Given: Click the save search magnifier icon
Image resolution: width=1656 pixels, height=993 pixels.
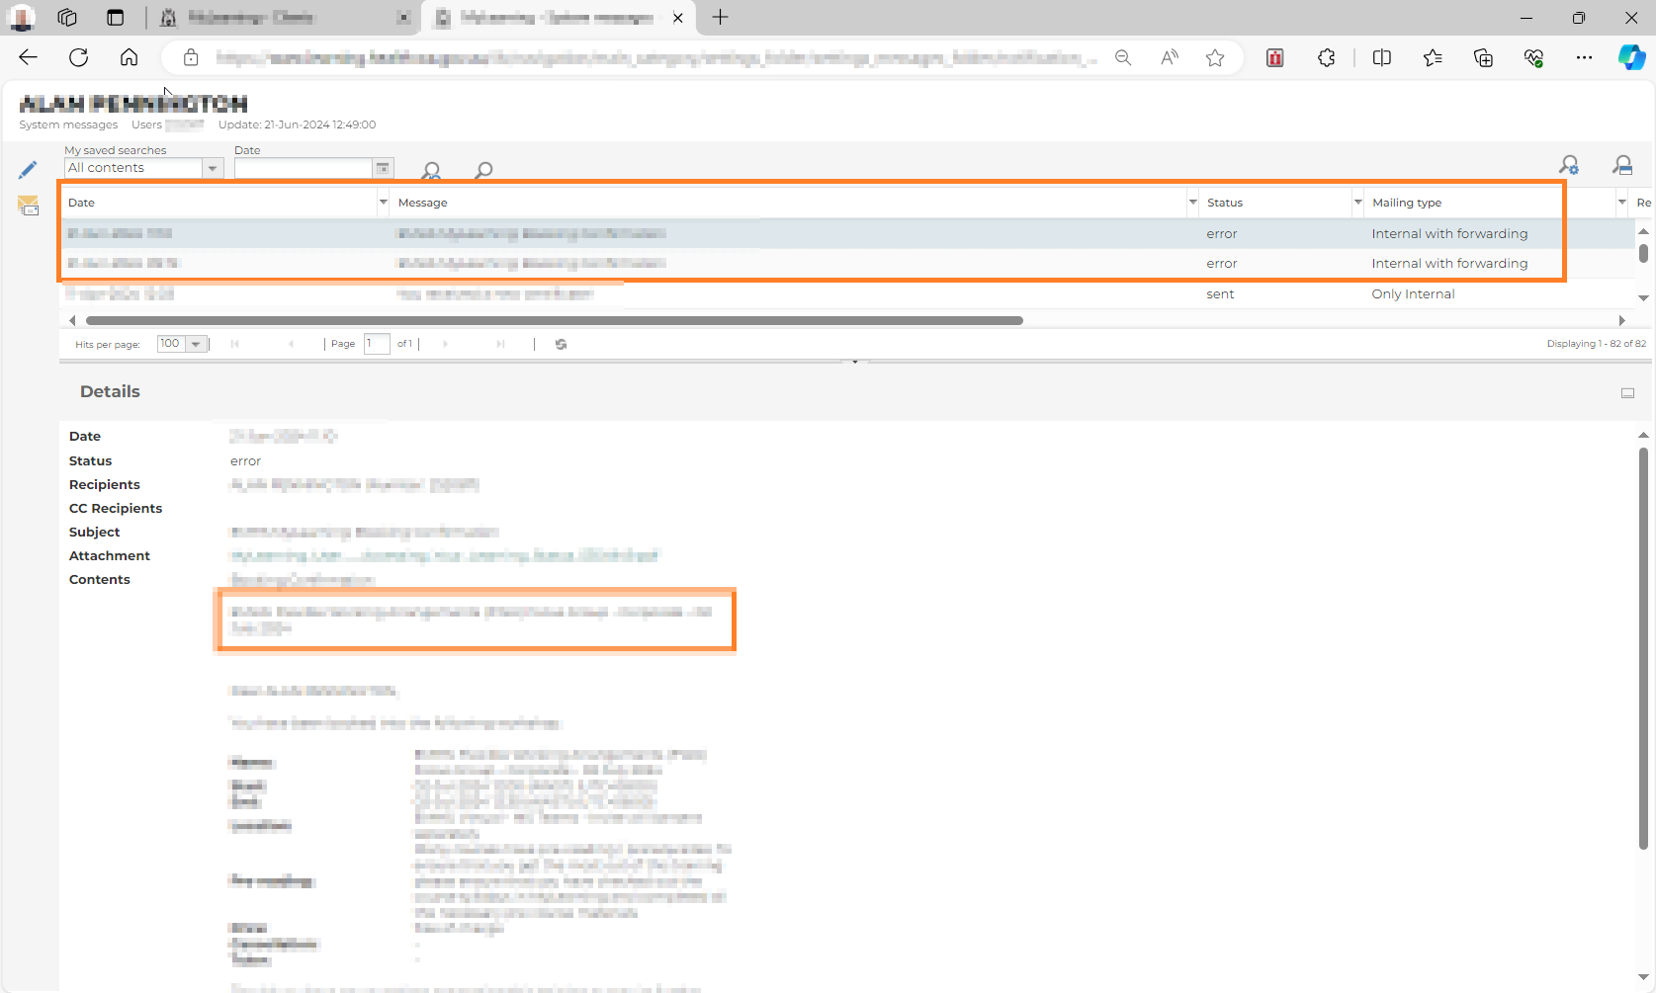Looking at the screenshot, I should [1622, 165].
